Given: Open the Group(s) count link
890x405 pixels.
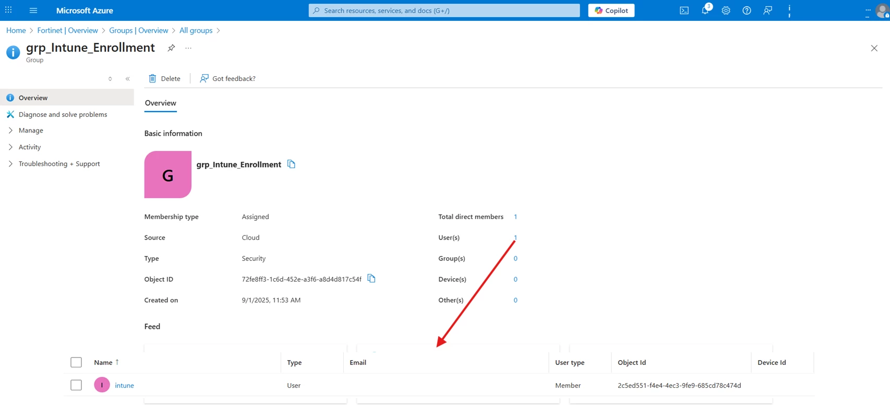Looking at the screenshot, I should pyautogui.click(x=515, y=258).
